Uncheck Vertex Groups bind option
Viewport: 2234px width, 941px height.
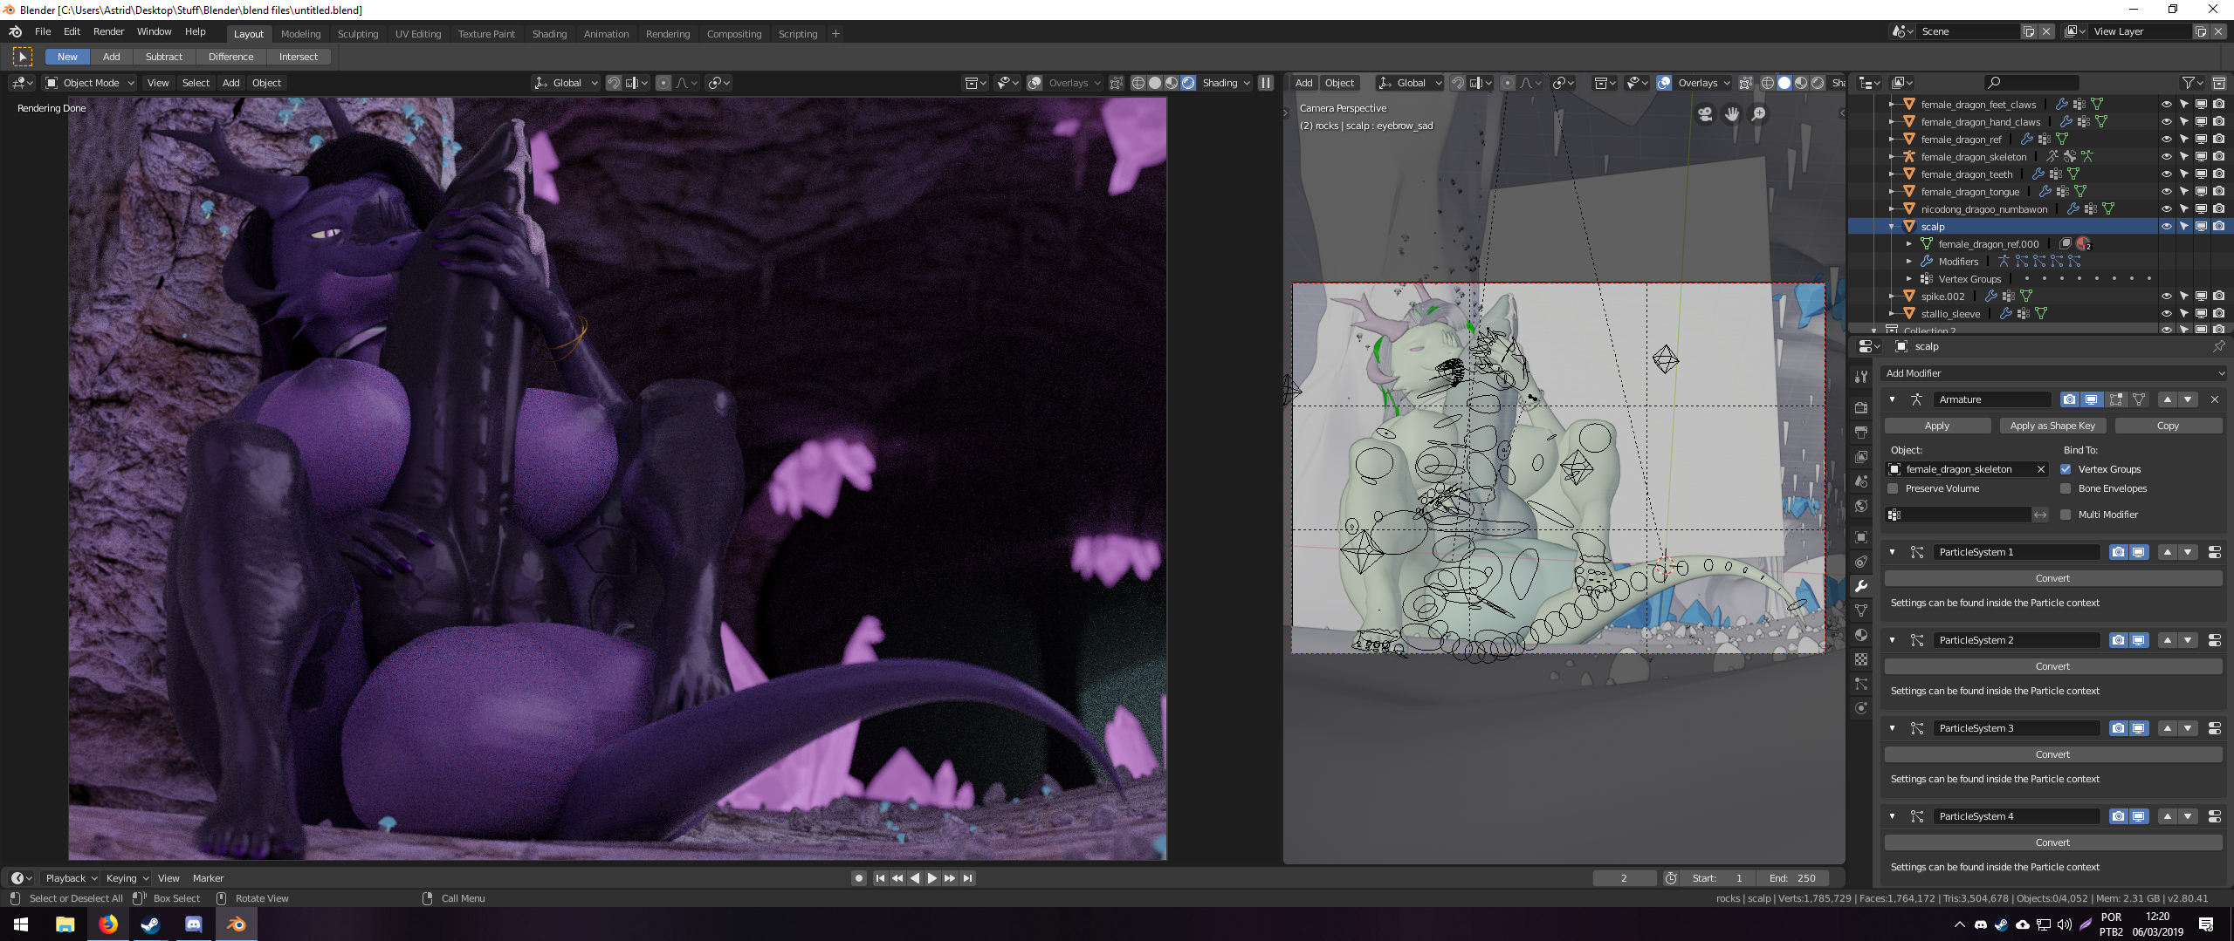(x=2066, y=469)
